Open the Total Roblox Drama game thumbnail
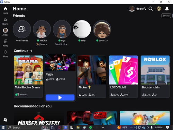Image resolution: width=173 pixels, height=130 pixels. click(28, 70)
